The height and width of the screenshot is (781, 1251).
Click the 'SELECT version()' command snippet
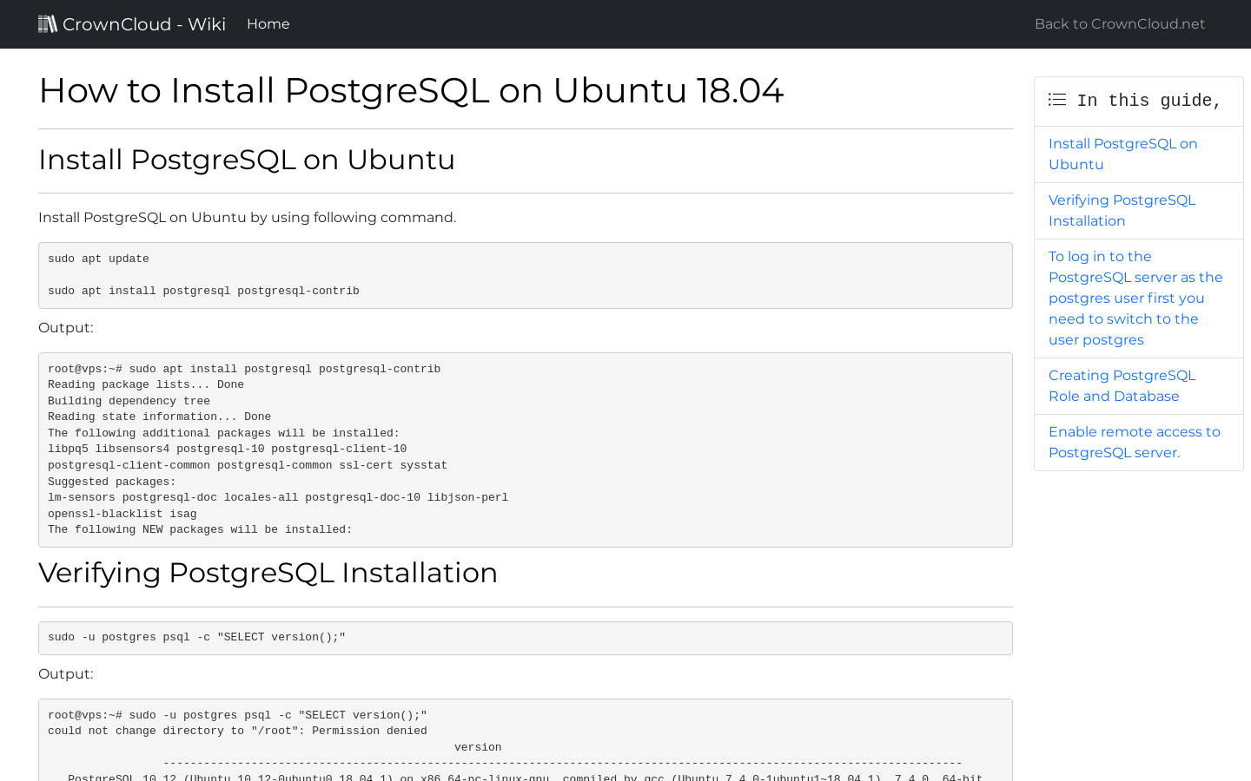tap(525, 637)
